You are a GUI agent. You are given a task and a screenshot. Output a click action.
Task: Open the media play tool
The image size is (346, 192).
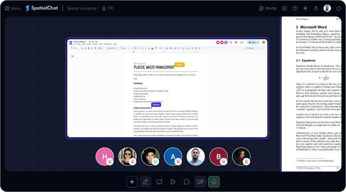pyautogui.click(x=173, y=181)
